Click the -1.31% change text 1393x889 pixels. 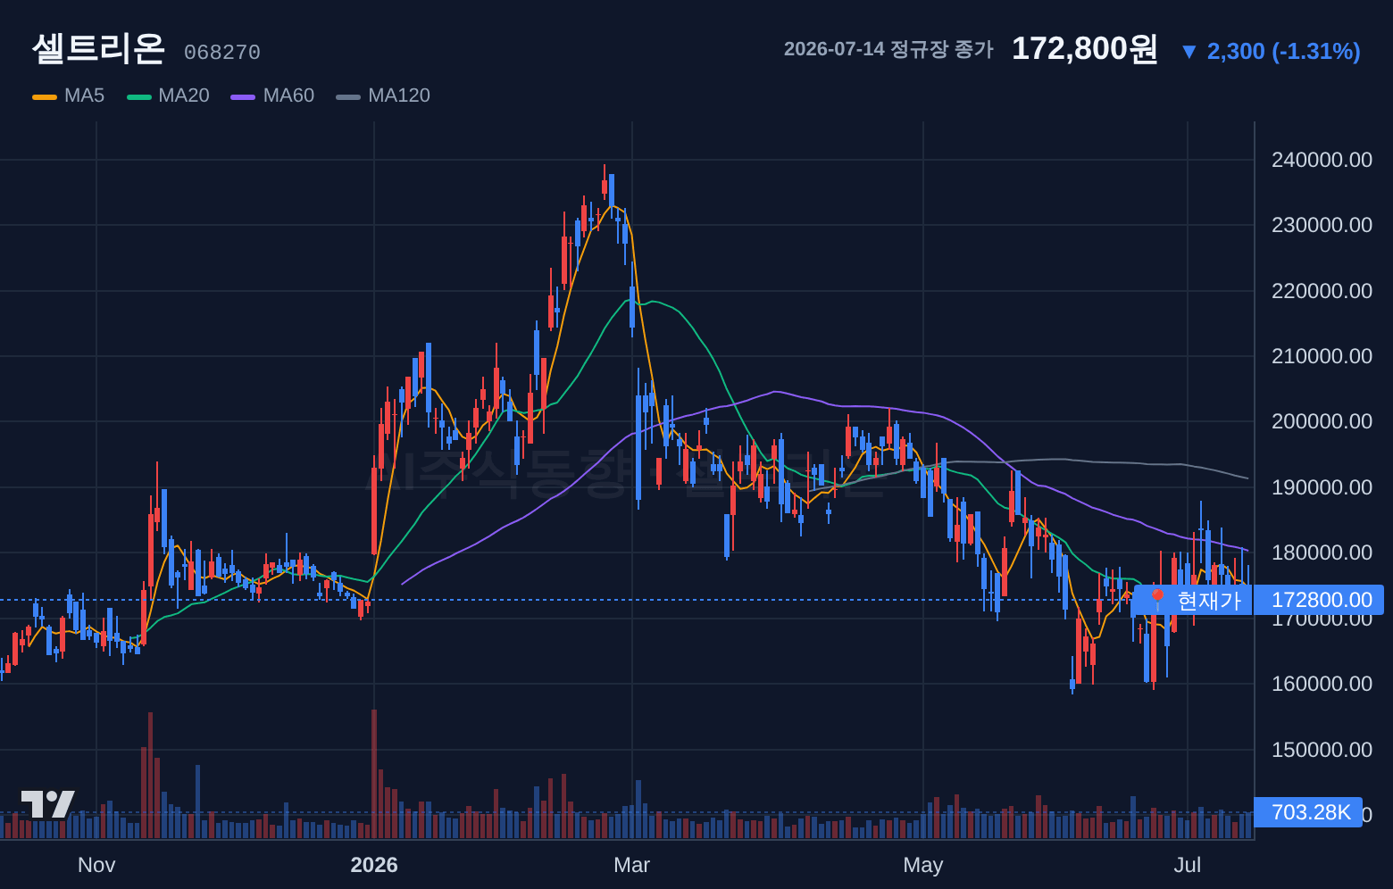pos(1316,52)
